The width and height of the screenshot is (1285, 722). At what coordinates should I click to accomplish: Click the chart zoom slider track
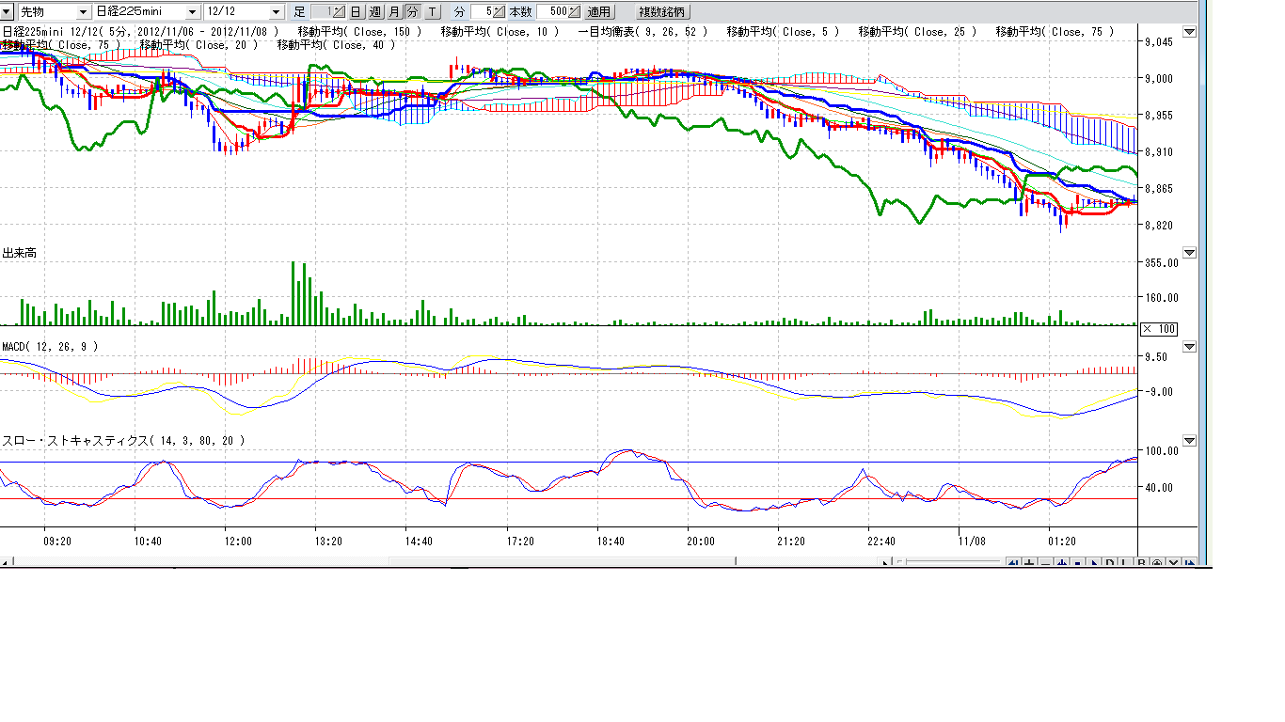click(950, 563)
